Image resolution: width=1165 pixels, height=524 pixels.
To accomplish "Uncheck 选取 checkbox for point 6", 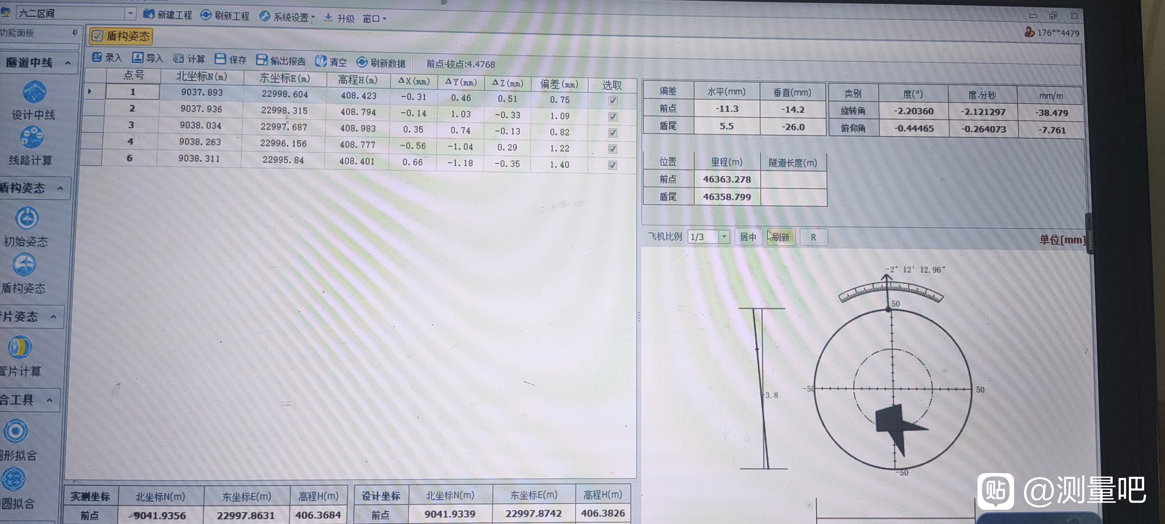I will pos(613,165).
